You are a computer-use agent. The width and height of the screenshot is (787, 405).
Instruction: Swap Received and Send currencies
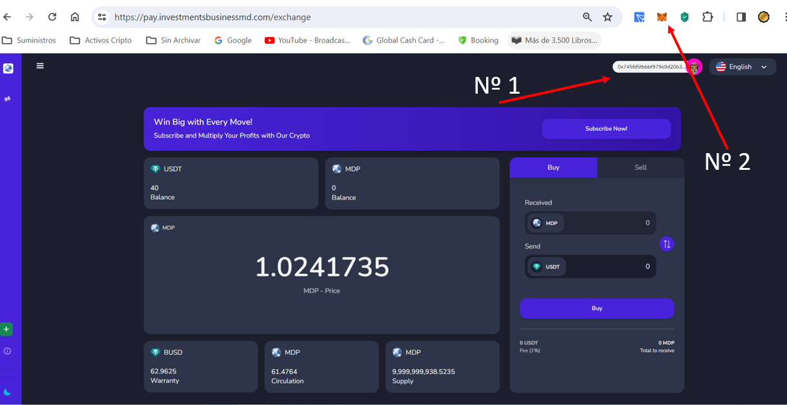(667, 244)
